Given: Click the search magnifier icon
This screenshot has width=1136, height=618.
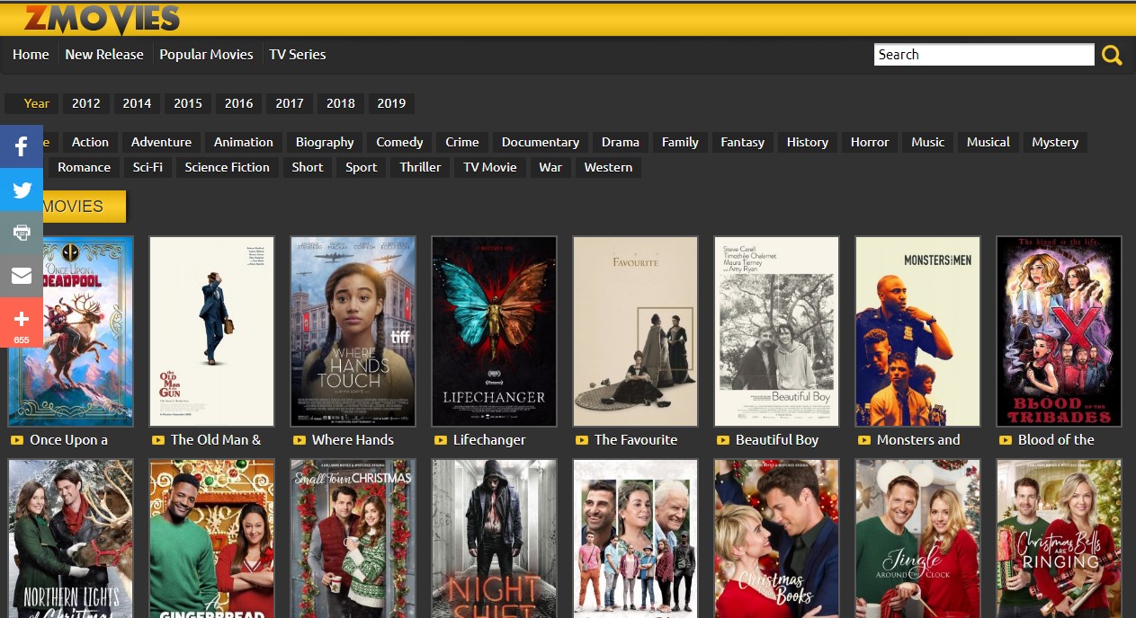Looking at the screenshot, I should pos(1112,56).
